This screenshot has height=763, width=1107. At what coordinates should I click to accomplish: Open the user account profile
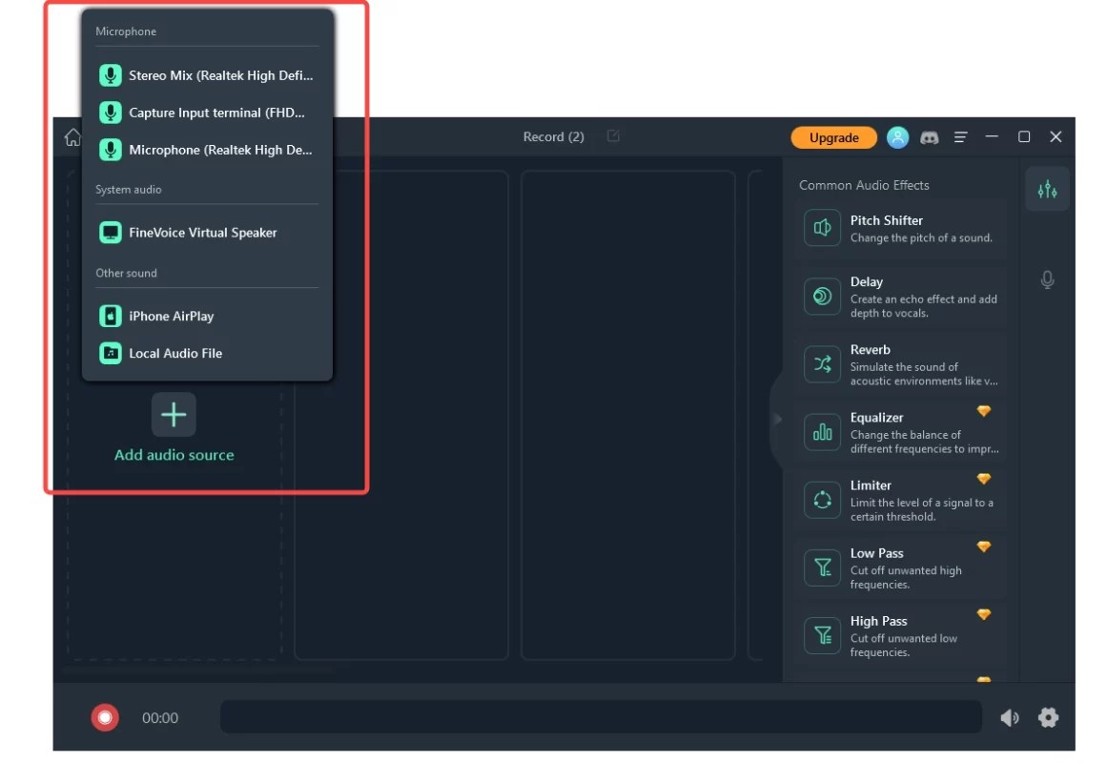(x=897, y=136)
